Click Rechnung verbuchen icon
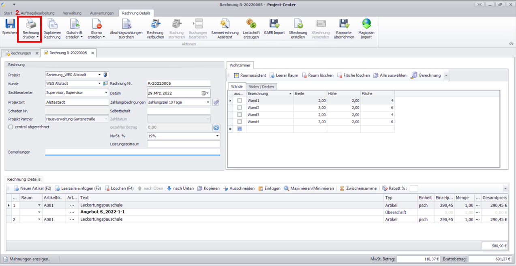Screen dimensions: 516x266 coord(155,24)
